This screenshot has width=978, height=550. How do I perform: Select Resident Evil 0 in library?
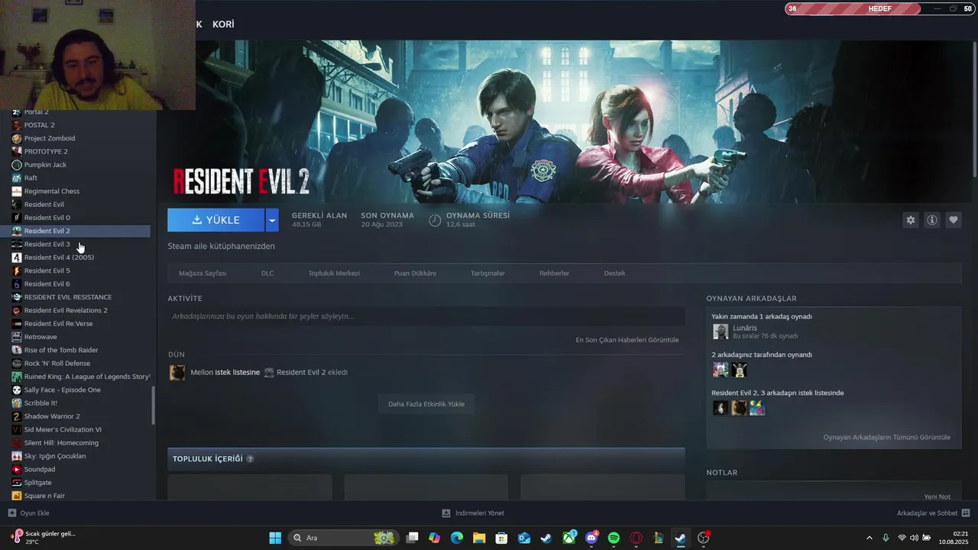[47, 218]
